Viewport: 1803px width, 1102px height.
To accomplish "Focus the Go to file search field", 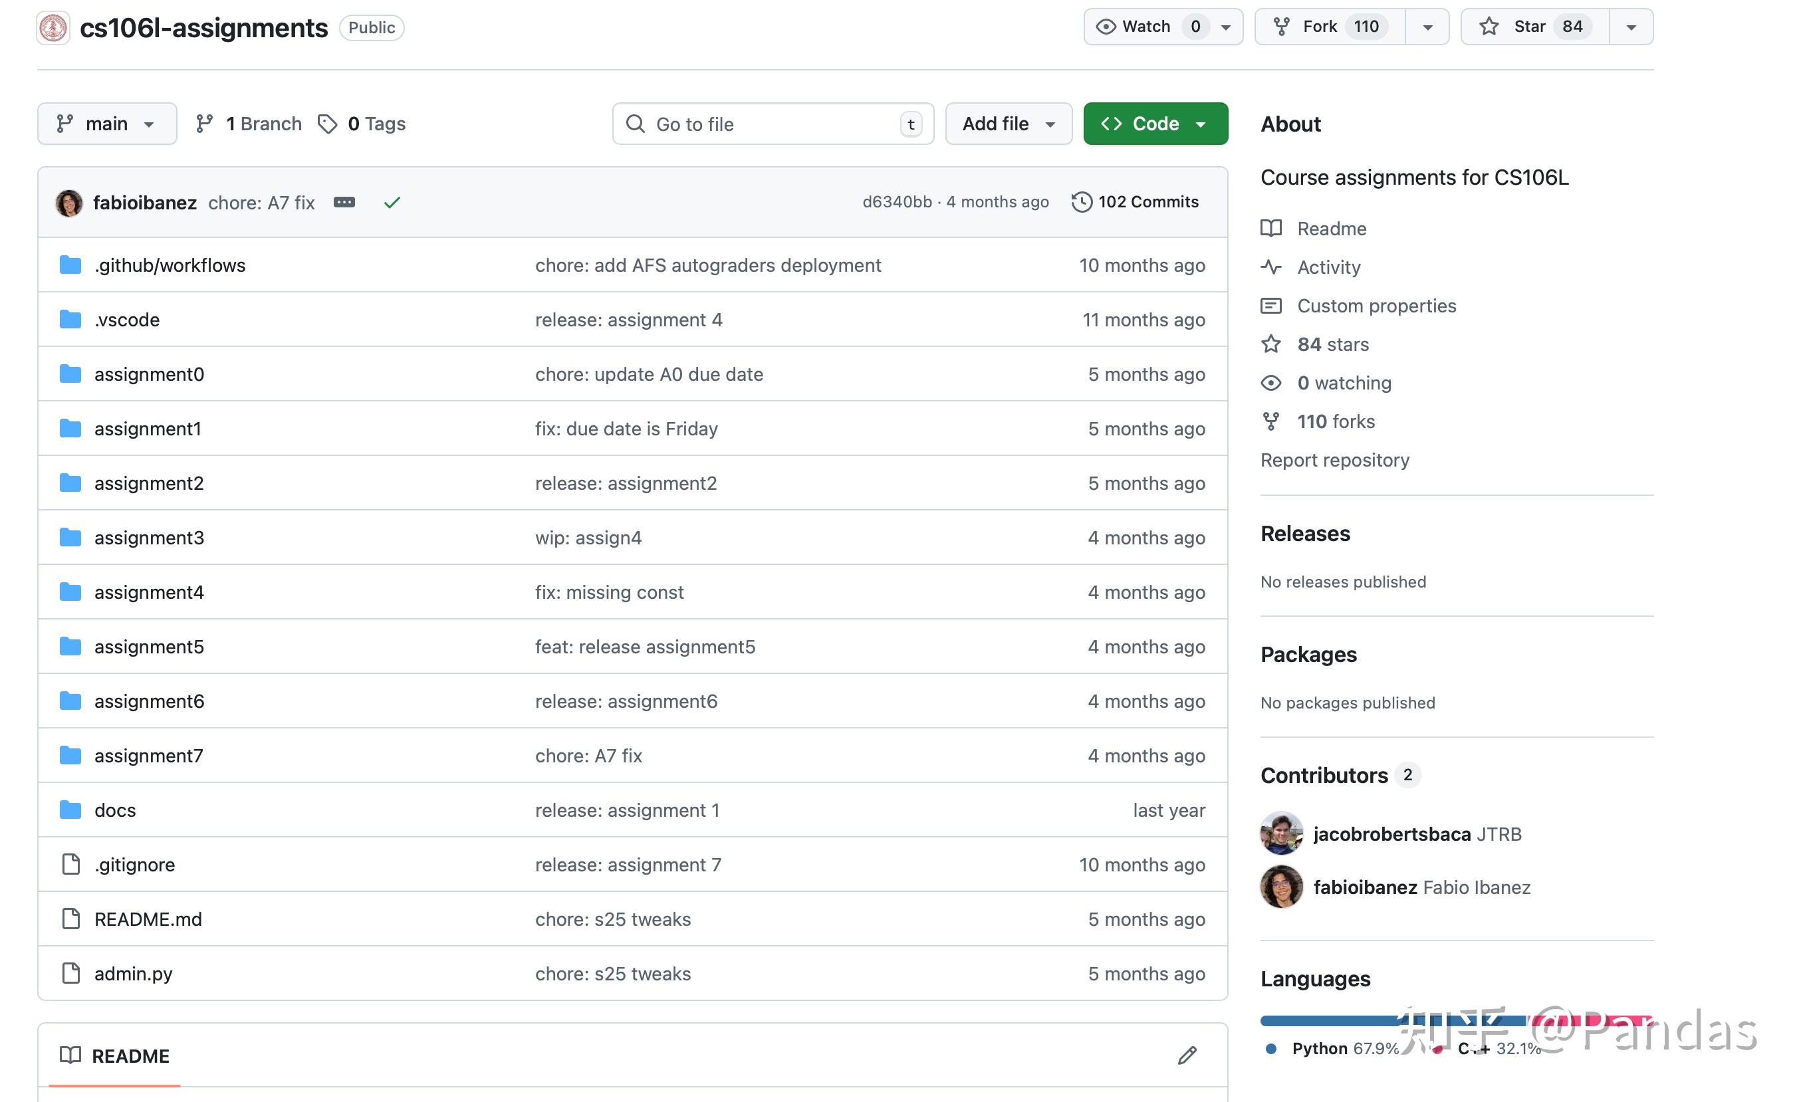I will coord(772,124).
